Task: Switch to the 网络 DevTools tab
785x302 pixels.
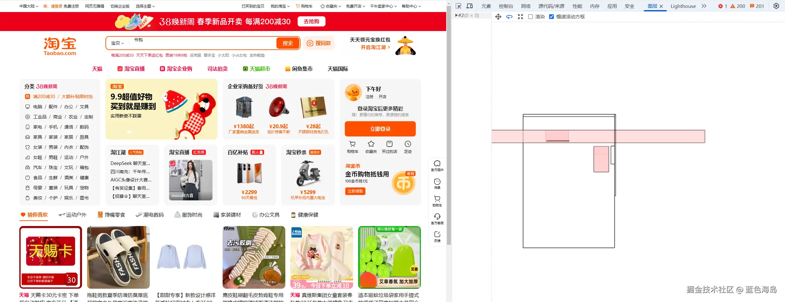Action: 526,6
